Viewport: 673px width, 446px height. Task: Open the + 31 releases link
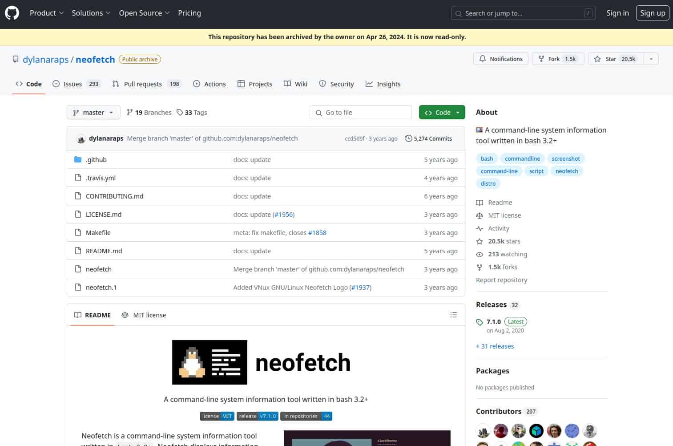(x=495, y=346)
